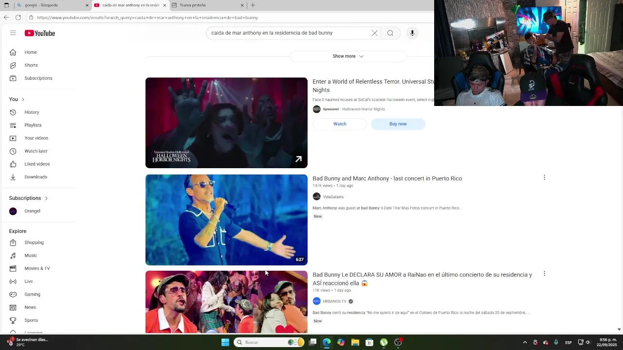
Task: Click the page vertical scrollbar down arrow
Action: tap(619, 329)
